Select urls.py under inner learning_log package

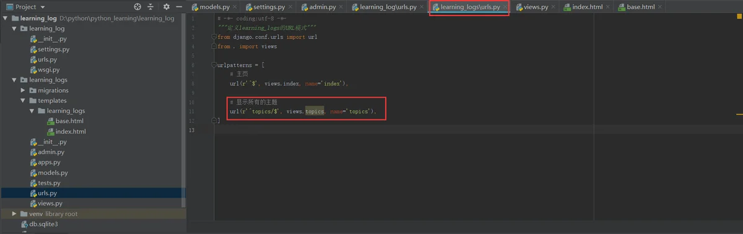pyautogui.click(x=43, y=59)
